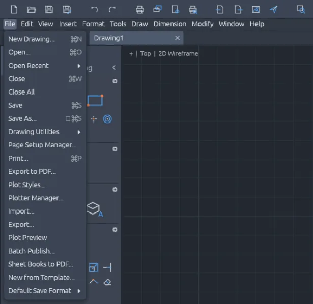Click the paper plane send icon
The height and width of the screenshot is (304, 313).
[274, 9]
